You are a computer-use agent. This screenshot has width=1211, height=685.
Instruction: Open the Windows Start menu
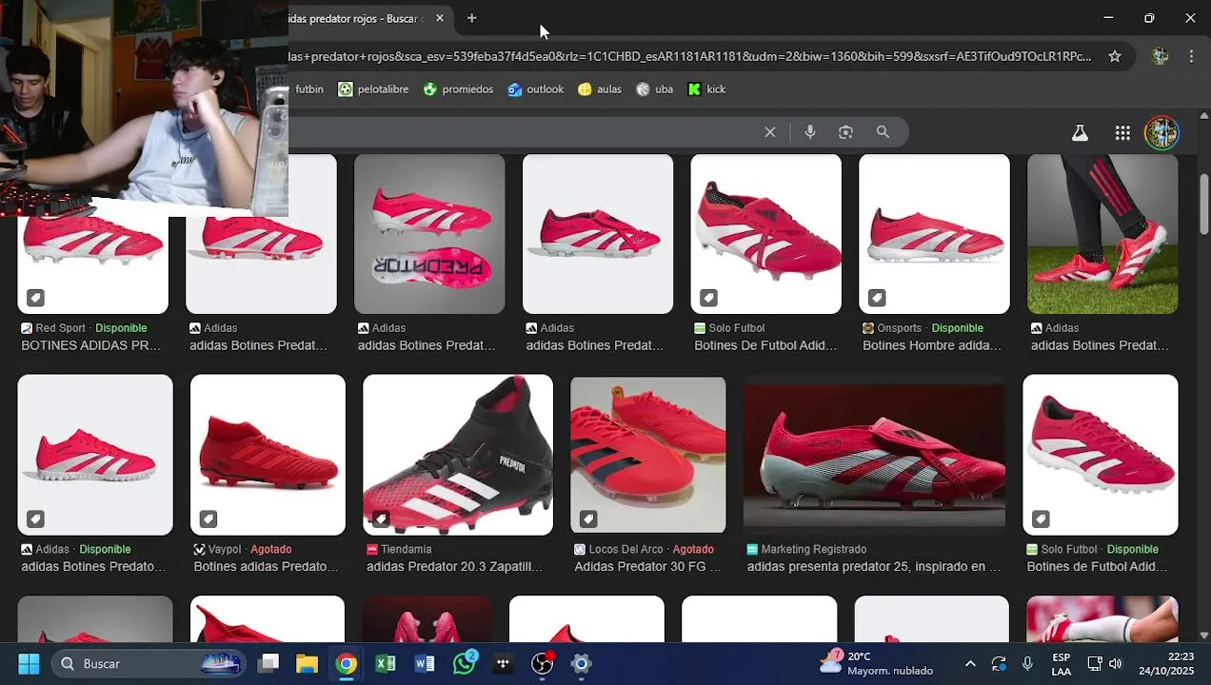[29, 663]
